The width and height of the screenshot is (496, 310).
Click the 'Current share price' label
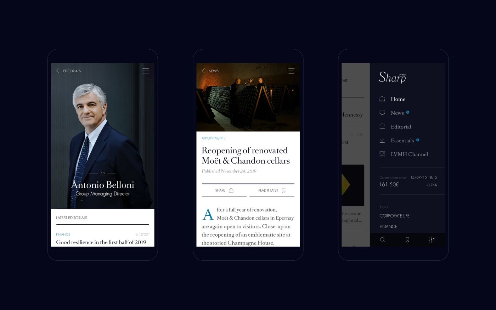click(x=393, y=177)
